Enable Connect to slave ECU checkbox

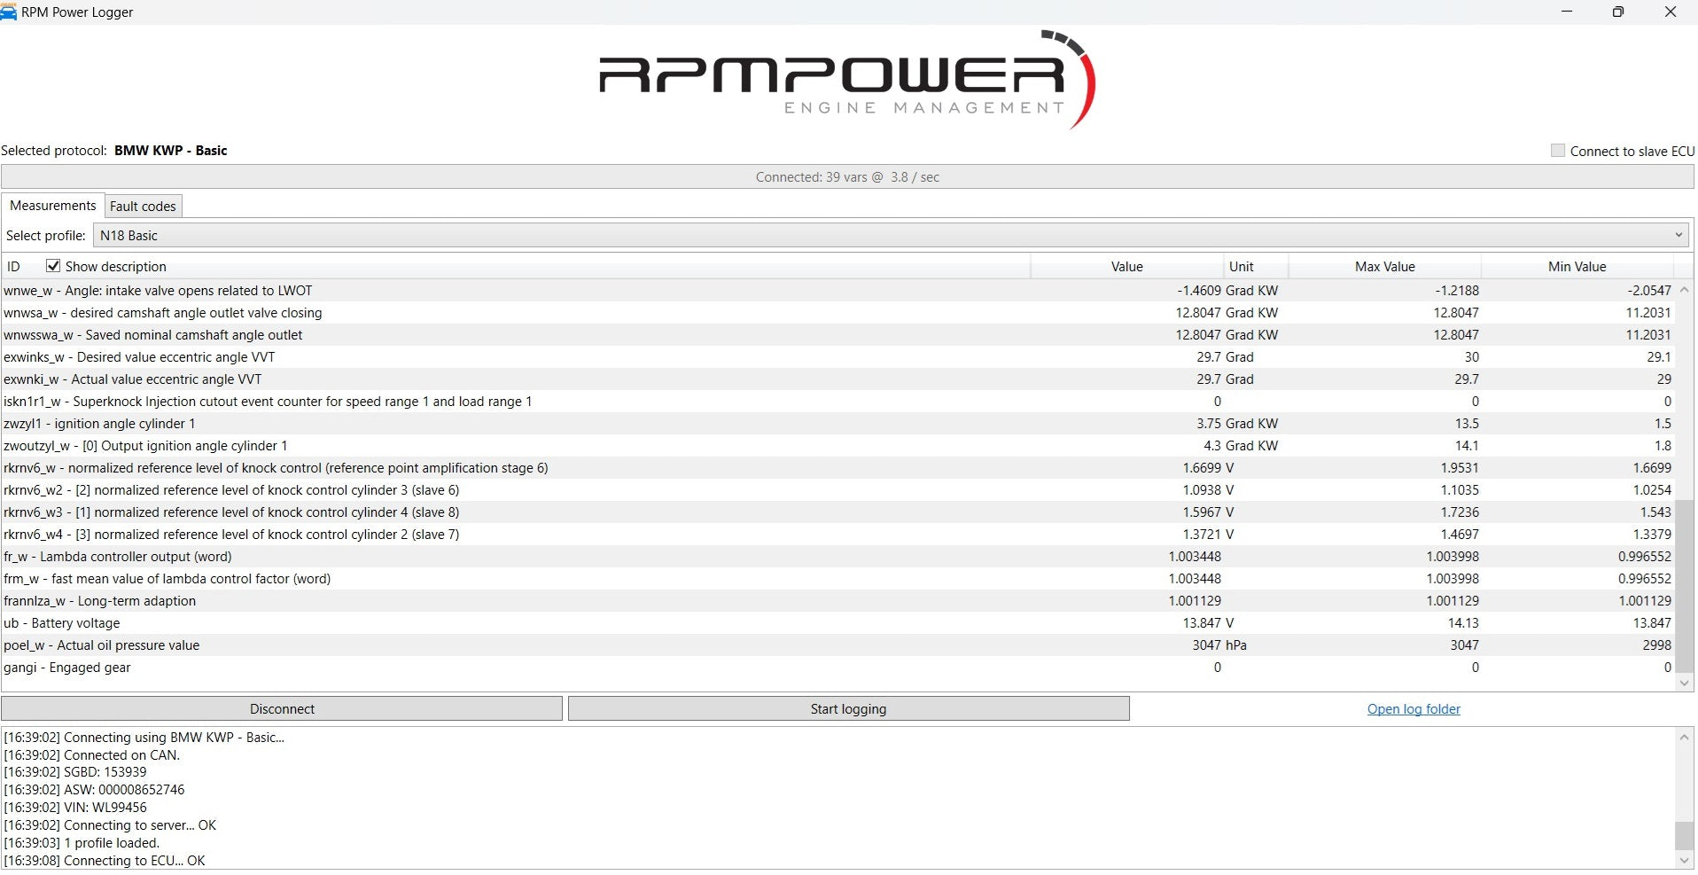(x=1558, y=151)
